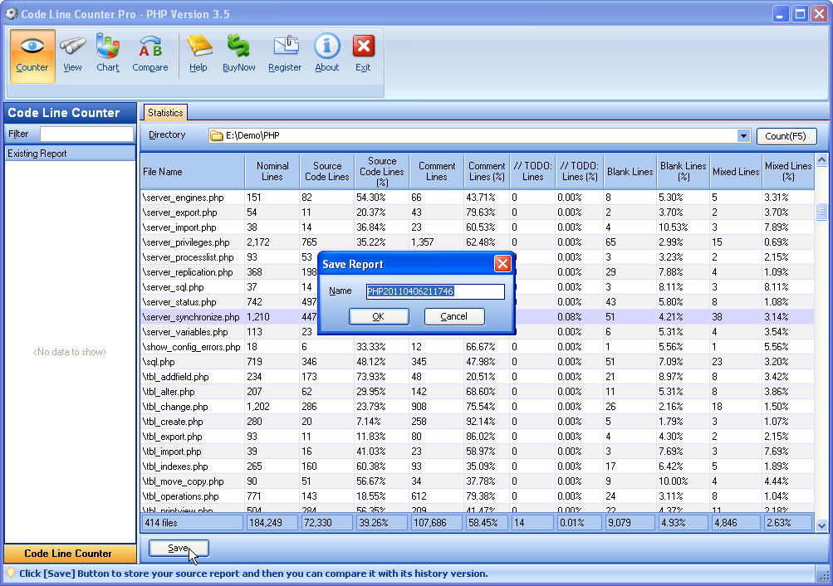Viewport: 833px width, 586px height.
Task: Select the \server_synchronize.php row
Action: tap(477, 317)
